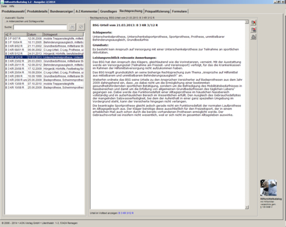This screenshot has height=227, width=286.
Task: Click scroll-down arrow of ruling text pane
Action: click(247, 207)
